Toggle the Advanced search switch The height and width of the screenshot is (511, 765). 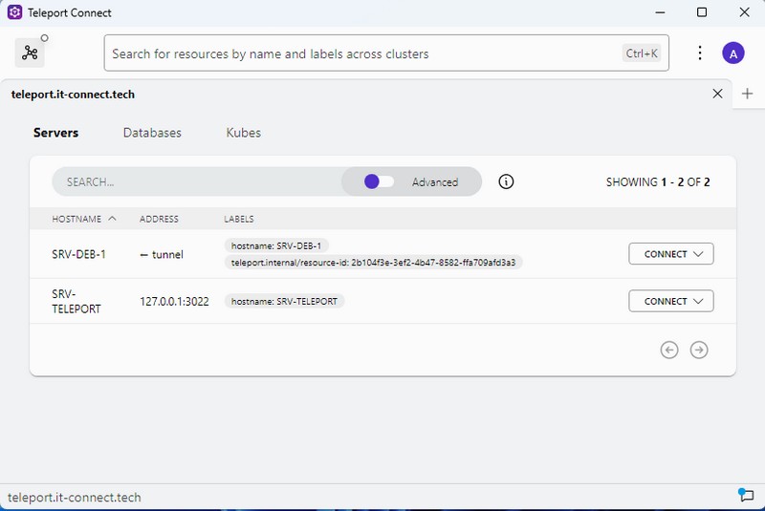(379, 181)
